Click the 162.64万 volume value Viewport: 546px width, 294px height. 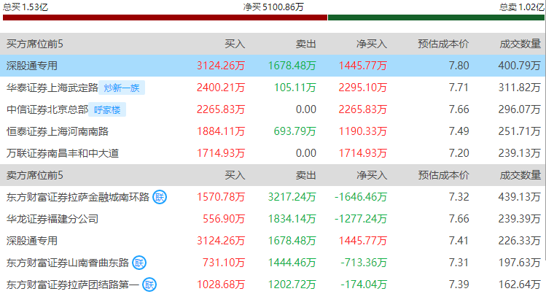coord(520,285)
